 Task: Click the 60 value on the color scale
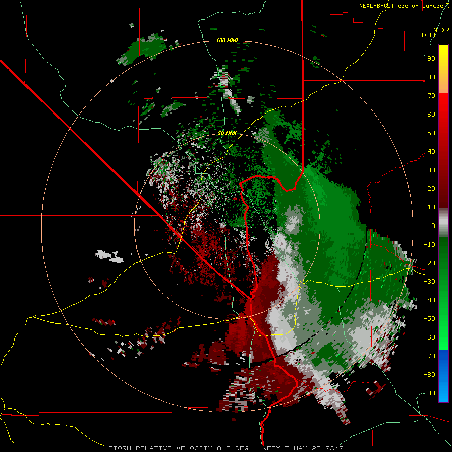point(431,114)
